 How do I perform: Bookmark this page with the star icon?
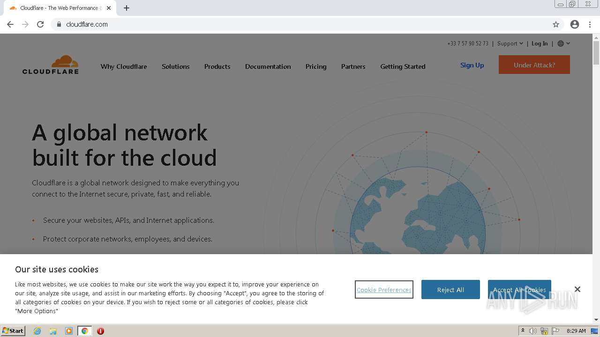click(x=556, y=24)
